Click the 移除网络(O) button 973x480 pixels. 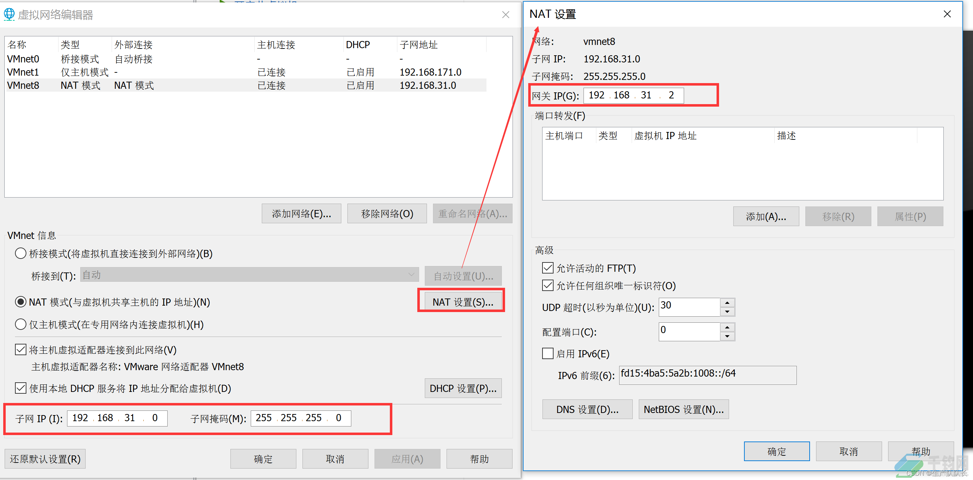coord(387,214)
